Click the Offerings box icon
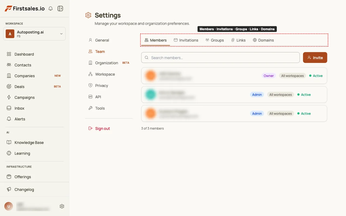Screen dimensions: 346x216 coord(9,177)
